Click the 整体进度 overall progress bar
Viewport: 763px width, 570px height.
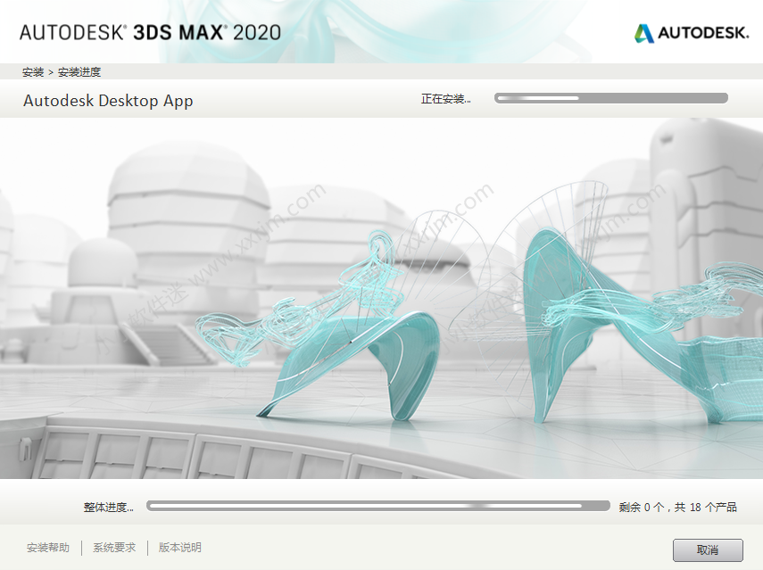(x=378, y=506)
